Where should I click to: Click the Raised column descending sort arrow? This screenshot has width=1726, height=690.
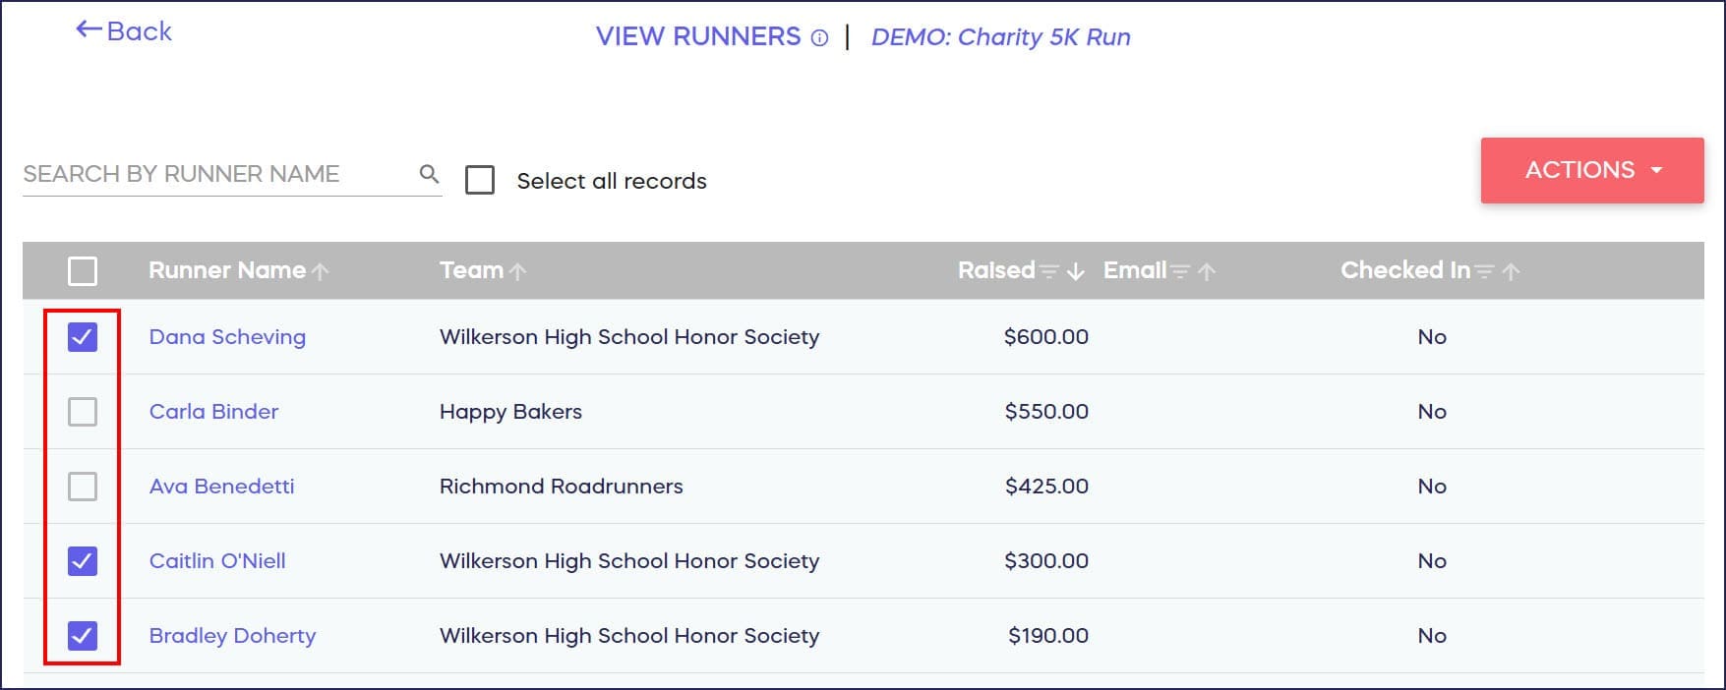1076,271
